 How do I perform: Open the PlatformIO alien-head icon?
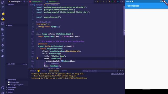[x=3, y=45]
